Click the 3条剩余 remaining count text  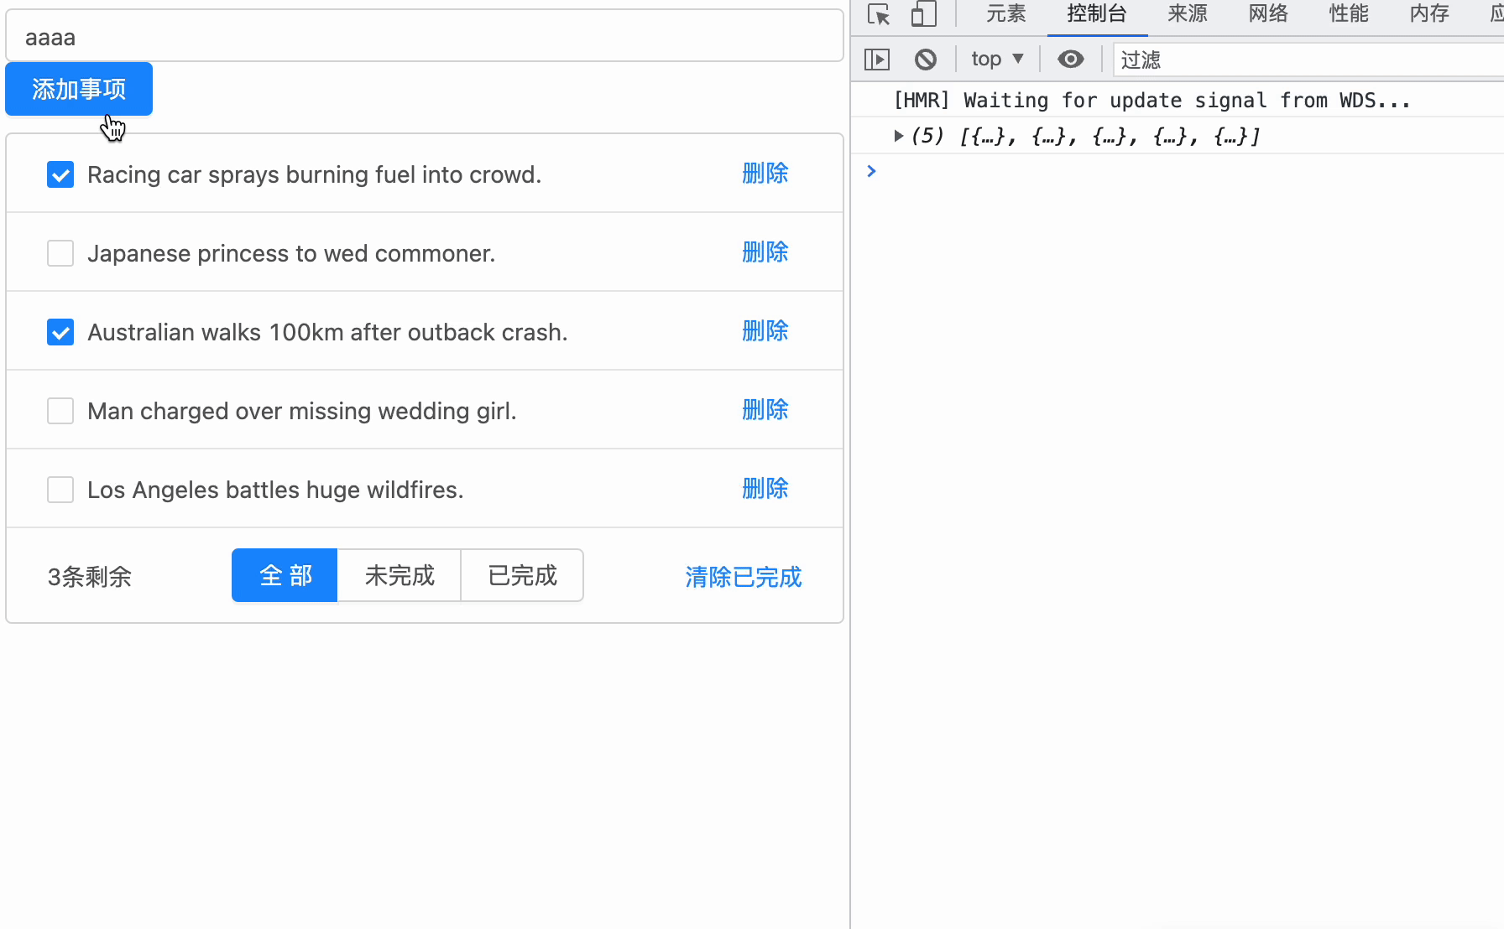click(90, 577)
